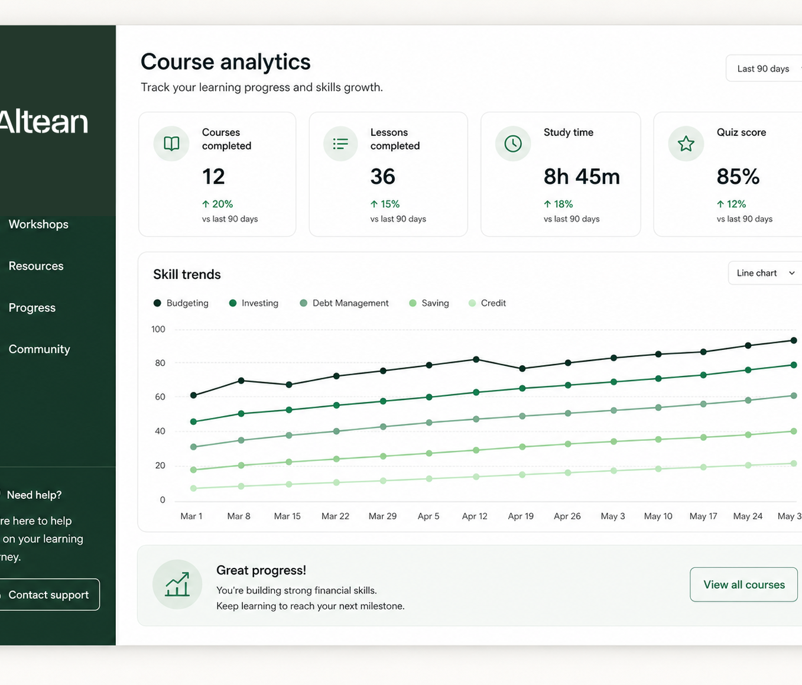Click the Mar 15 x-axis label

coord(287,516)
